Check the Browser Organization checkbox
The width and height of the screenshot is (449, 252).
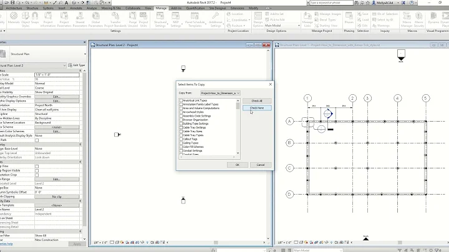(x=181, y=120)
